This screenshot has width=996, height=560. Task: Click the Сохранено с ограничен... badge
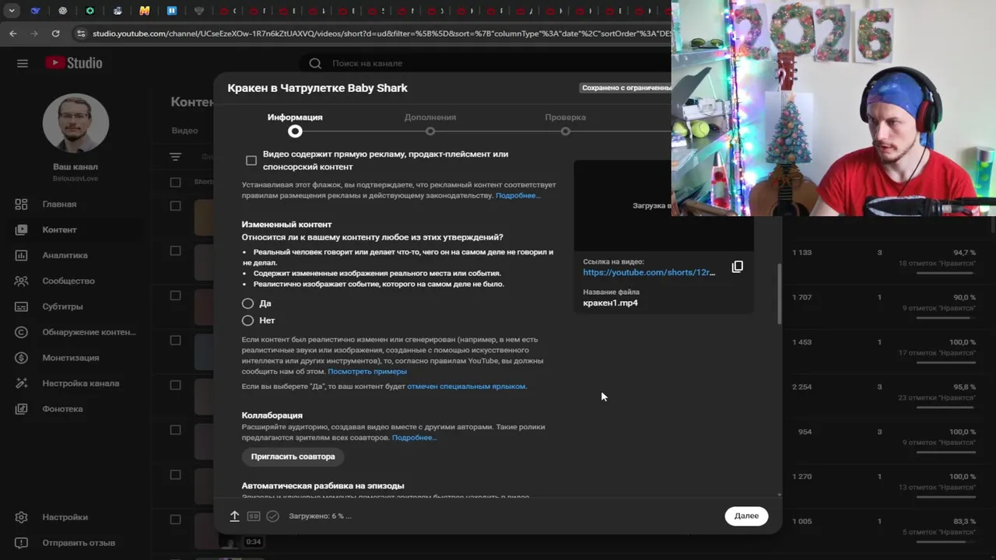click(x=626, y=88)
